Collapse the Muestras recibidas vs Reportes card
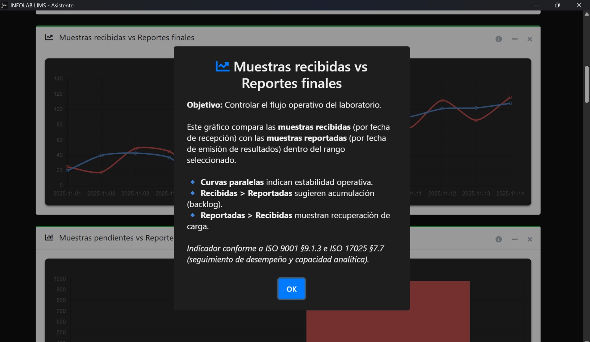The width and height of the screenshot is (590, 342). click(x=514, y=39)
